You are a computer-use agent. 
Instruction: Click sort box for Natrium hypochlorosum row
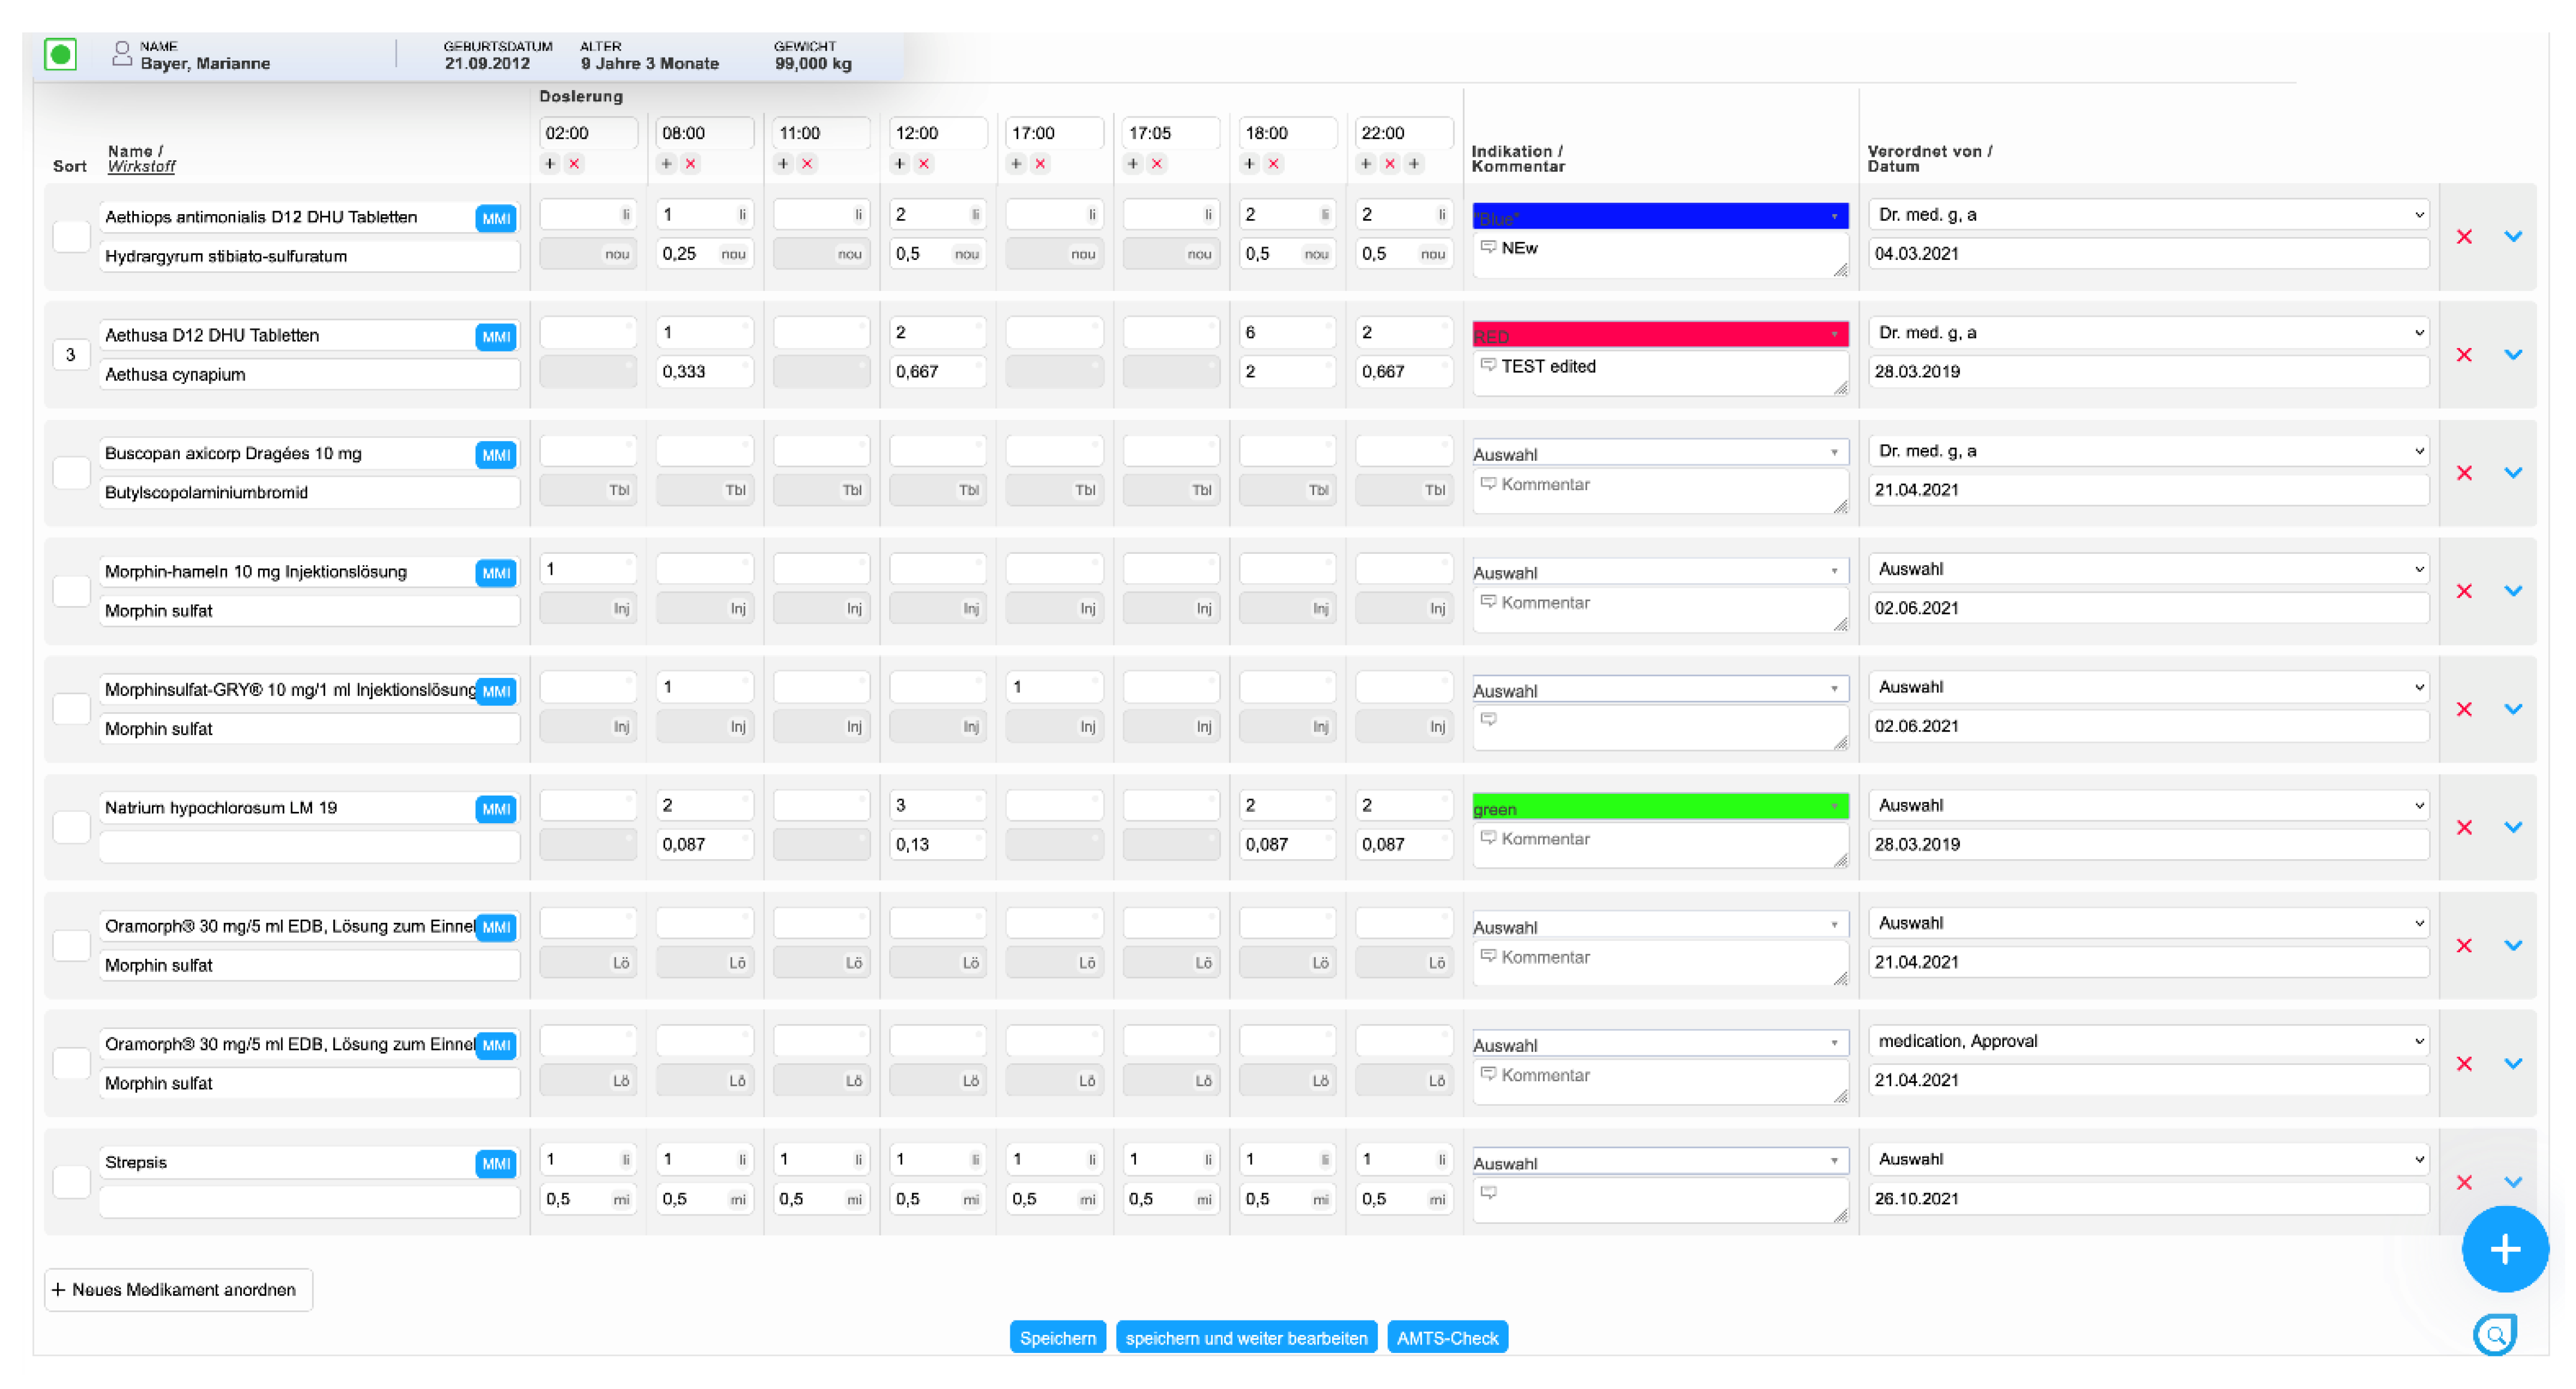pyautogui.click(x=71, y=826)
